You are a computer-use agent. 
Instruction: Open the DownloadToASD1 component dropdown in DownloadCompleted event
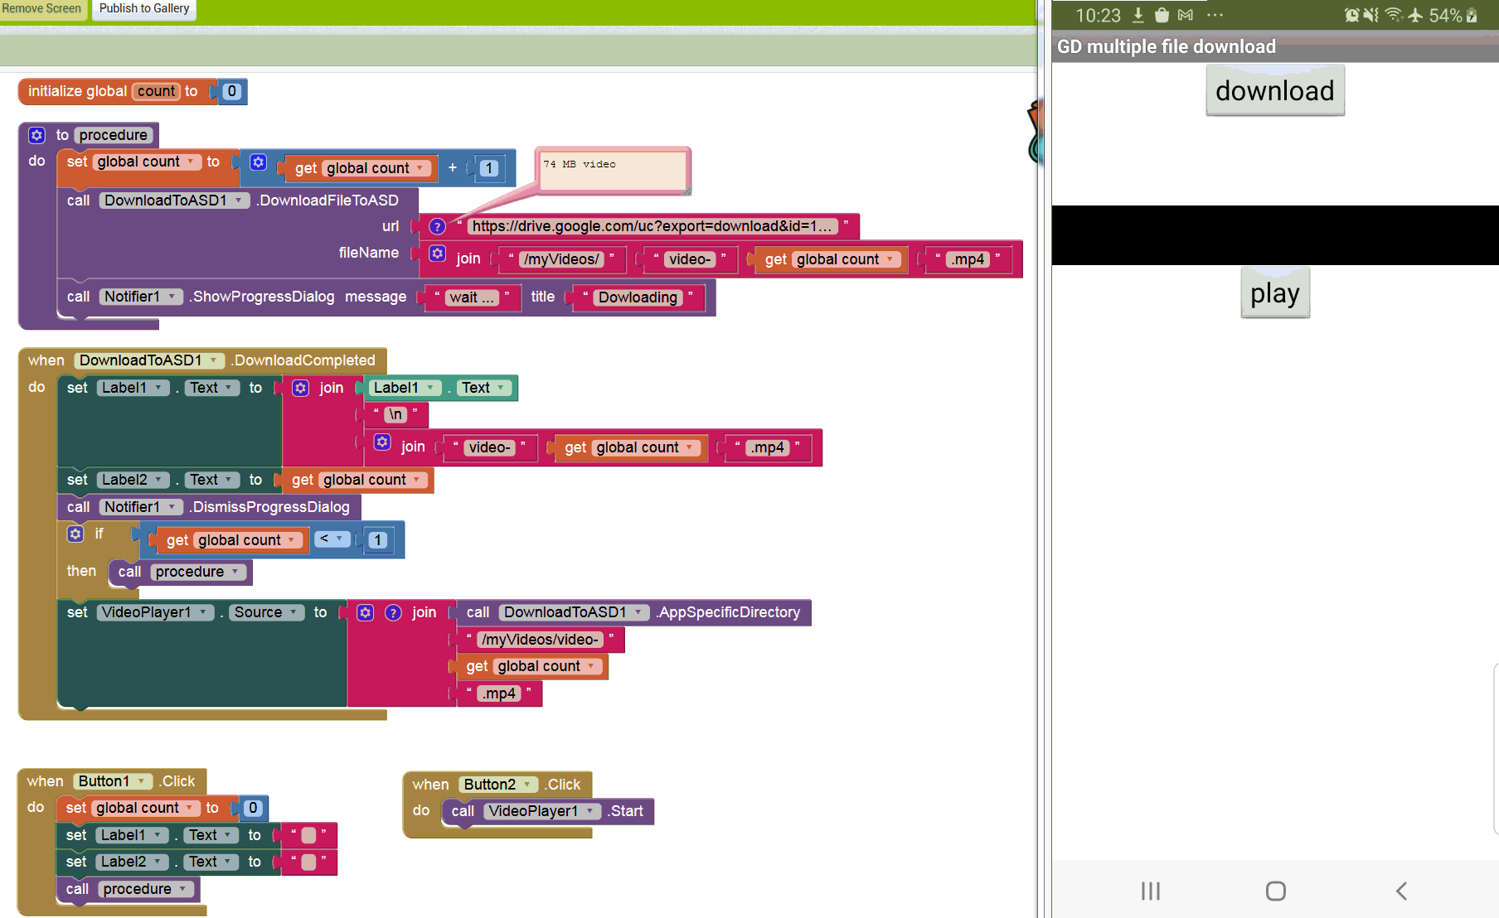(214, 360)
